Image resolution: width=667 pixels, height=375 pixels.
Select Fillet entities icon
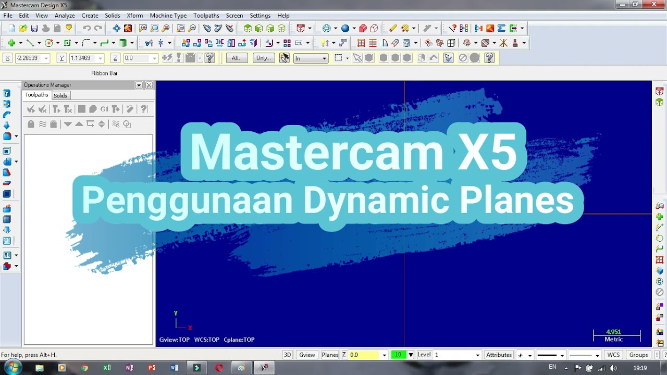(x=86, y=43)
